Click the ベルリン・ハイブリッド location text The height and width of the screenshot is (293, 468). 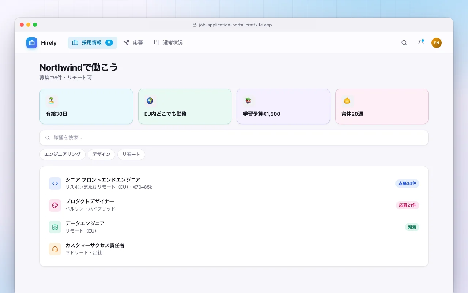90,209
